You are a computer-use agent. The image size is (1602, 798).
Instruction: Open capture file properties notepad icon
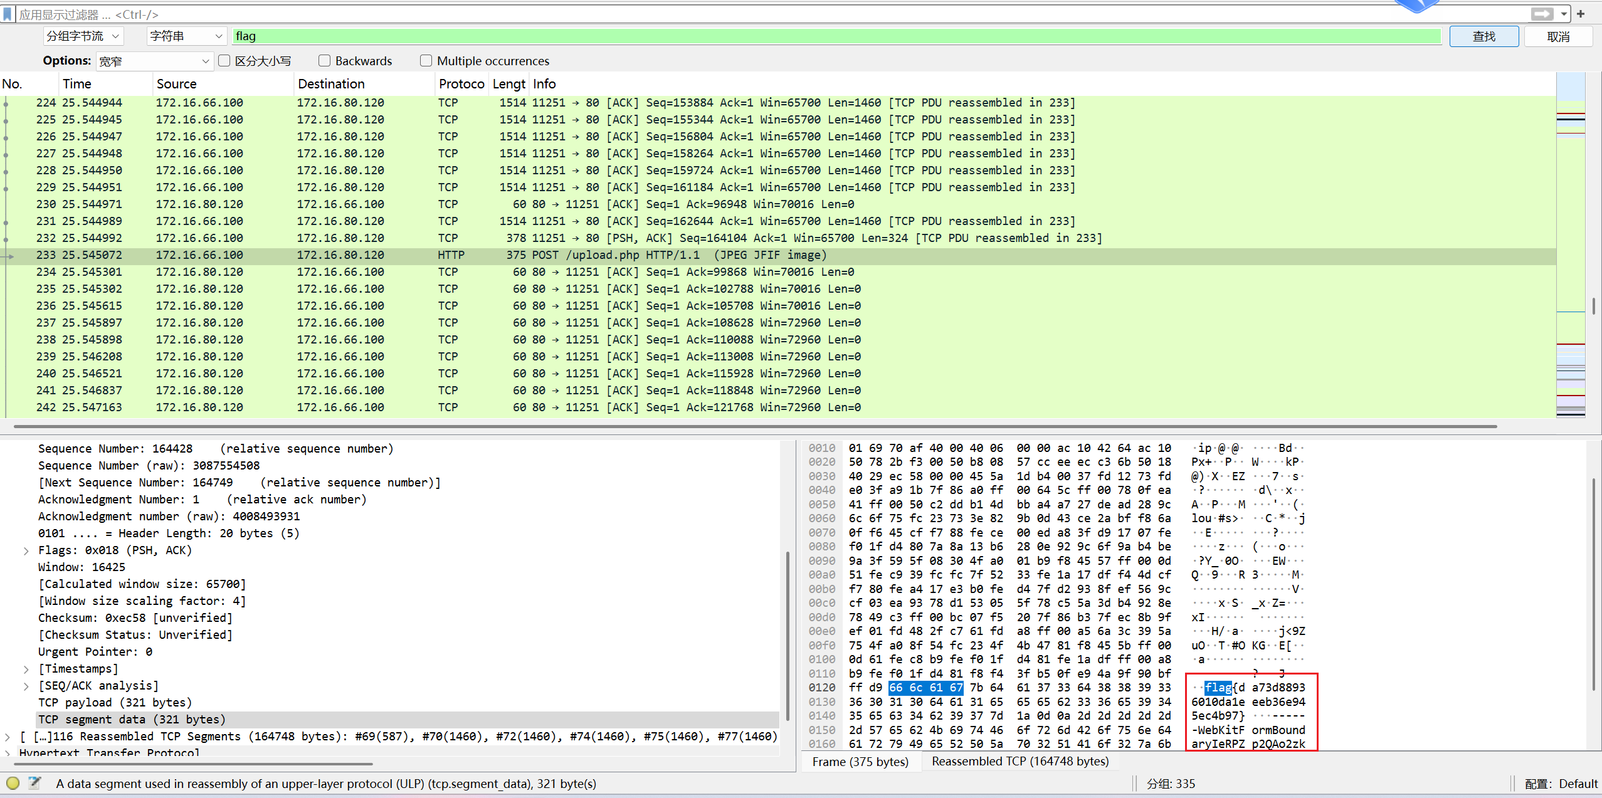[x=34, y=783]
